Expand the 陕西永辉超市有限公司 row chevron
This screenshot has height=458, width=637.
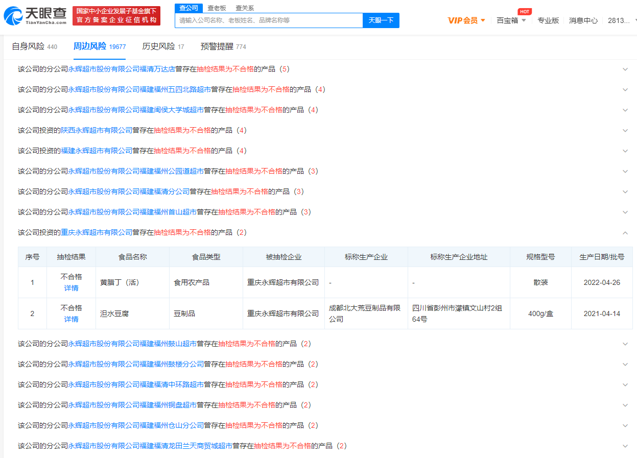tap(625, 130)
